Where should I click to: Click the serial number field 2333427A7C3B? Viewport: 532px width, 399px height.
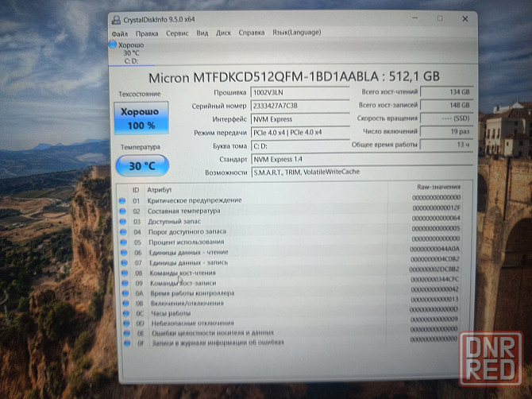(300, 106)
